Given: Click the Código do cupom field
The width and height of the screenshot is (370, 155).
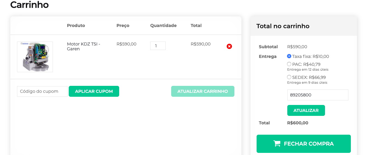Looking at the screenshot, I should pos(42,91).
